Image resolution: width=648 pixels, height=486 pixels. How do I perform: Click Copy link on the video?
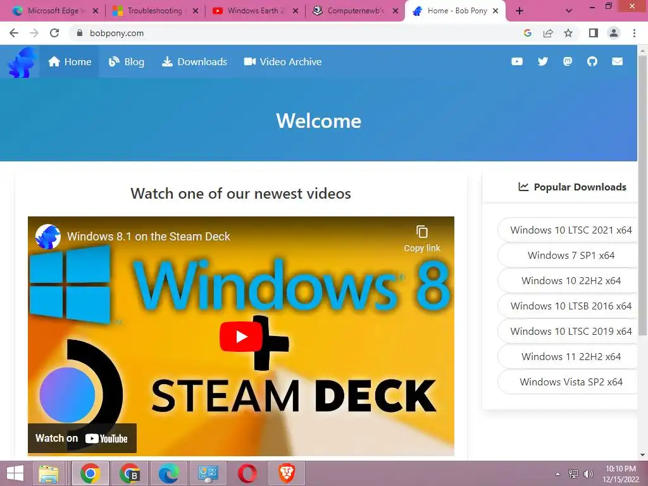422,239
